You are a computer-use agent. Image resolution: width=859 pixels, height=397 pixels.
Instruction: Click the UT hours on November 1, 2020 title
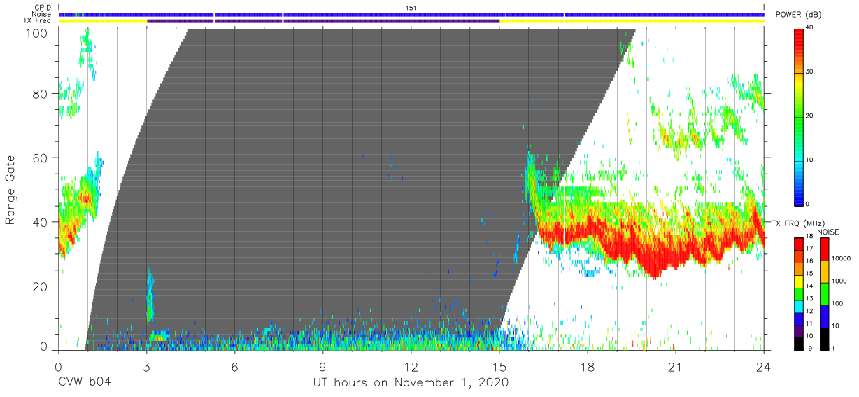pyautogui.click(x=410, y=382)
